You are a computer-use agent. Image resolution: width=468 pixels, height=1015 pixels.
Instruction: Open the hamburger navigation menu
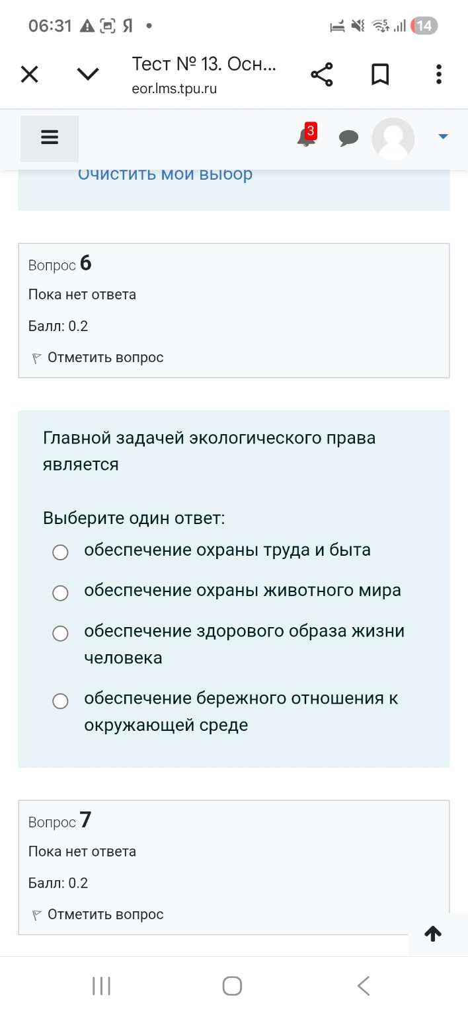click(49, 137)
